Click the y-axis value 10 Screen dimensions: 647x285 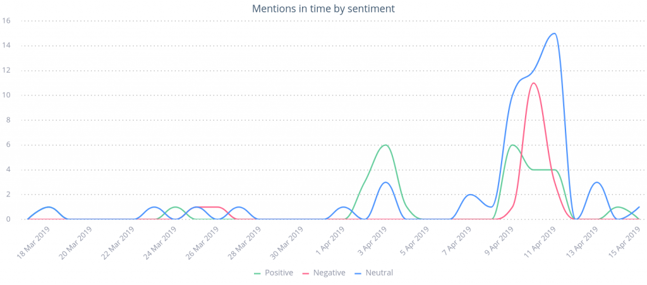tap(6, 95)
